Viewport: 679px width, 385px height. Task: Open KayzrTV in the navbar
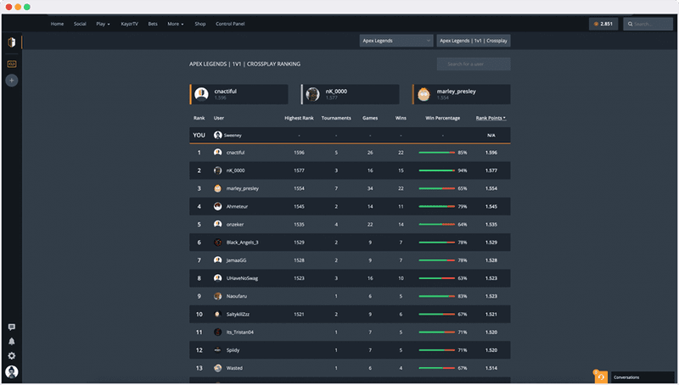click(130, 24)
